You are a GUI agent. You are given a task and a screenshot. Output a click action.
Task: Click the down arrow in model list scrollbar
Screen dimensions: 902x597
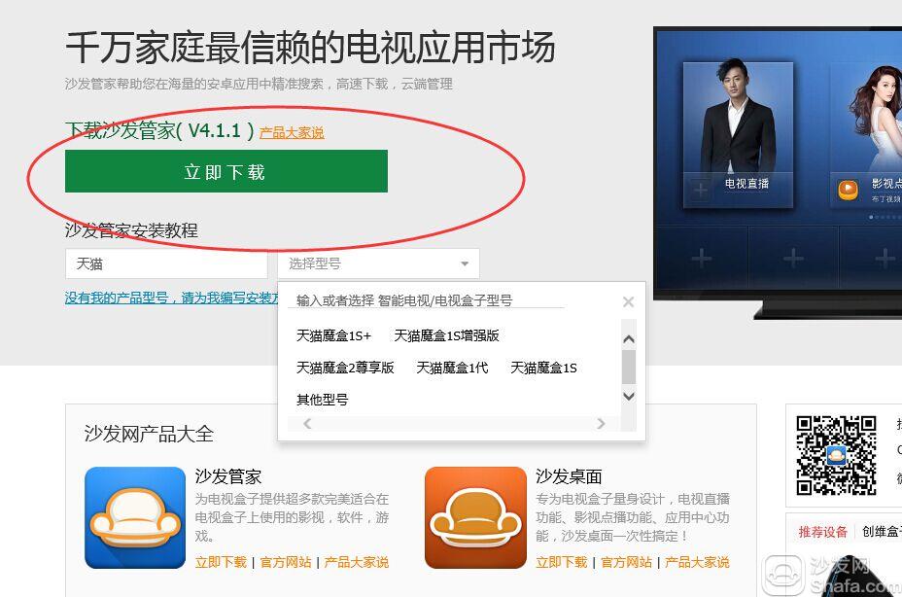(629, 396)
